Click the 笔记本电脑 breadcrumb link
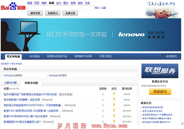This screenshot has height=129, width=184. (x=17, y=64)
